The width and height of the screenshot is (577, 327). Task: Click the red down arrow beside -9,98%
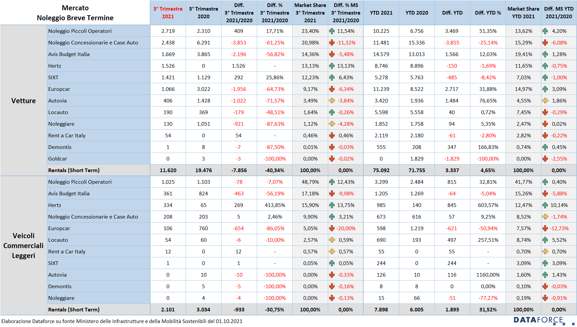332,194
